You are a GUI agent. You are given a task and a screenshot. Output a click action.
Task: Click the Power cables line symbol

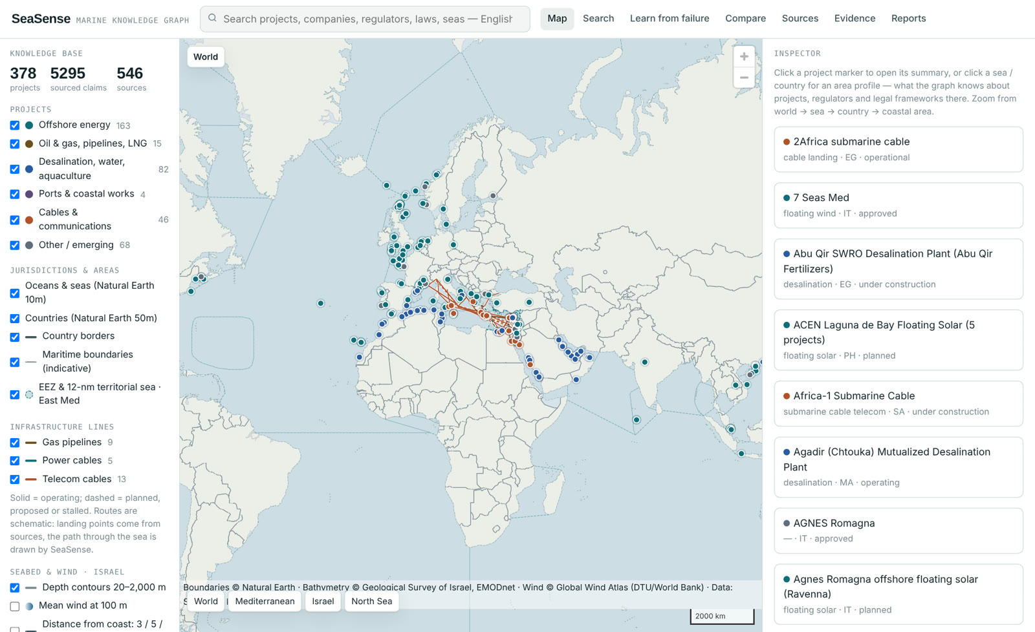[30, 461]
